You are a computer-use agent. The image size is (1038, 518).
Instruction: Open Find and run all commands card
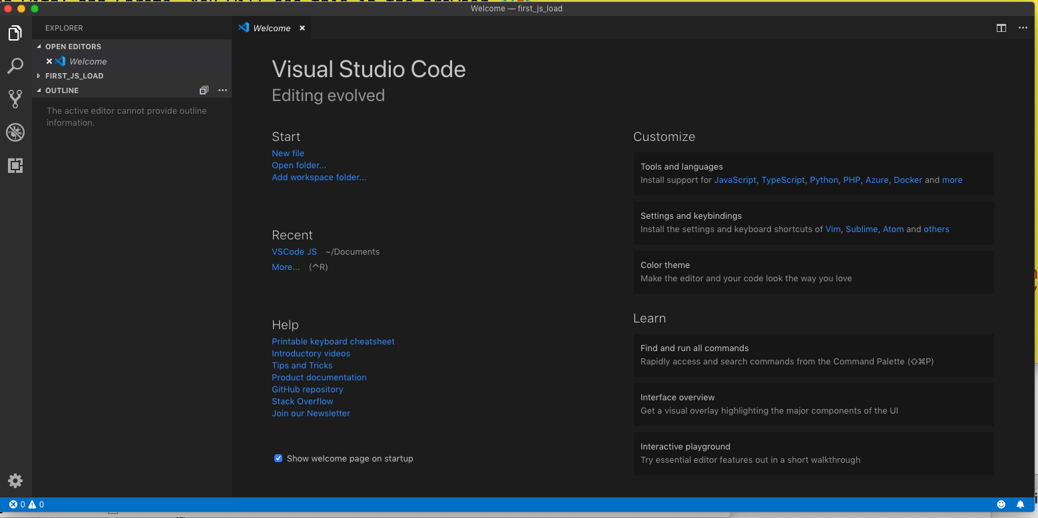814,355
